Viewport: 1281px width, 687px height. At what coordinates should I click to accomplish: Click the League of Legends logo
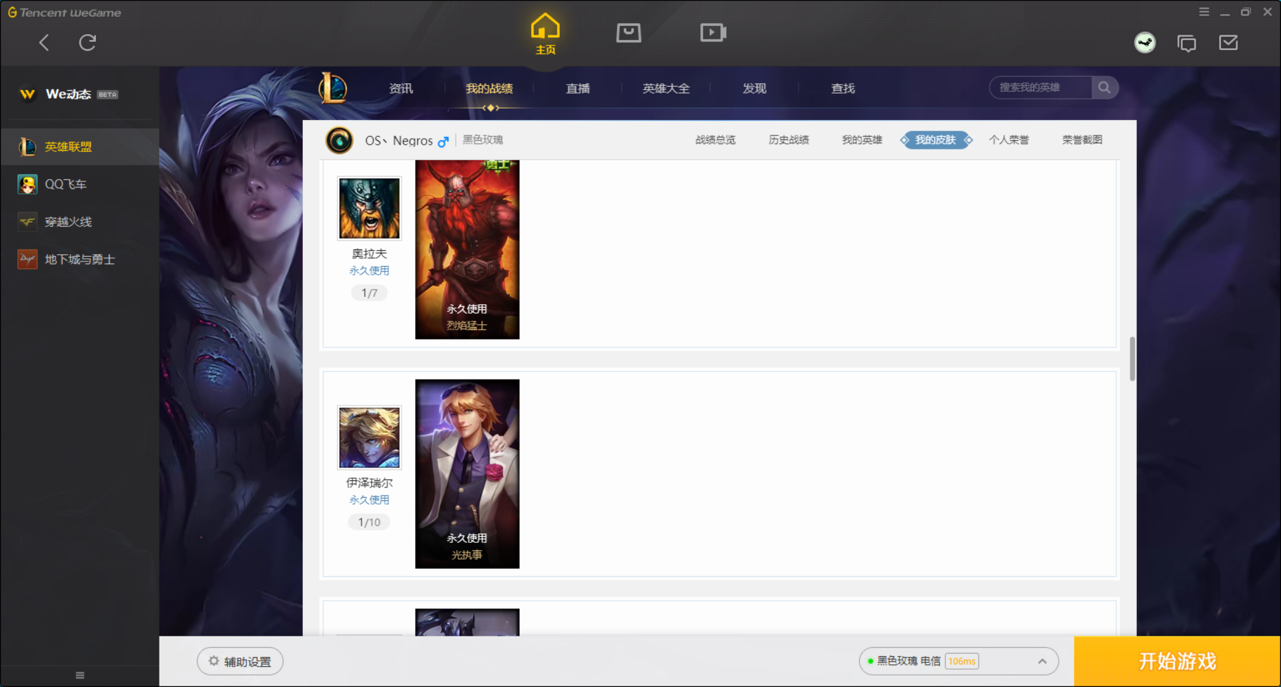click(333, 87)
